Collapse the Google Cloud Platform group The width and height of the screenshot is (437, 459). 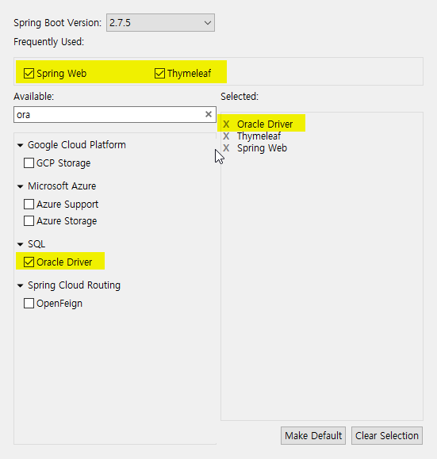(20, 145)
